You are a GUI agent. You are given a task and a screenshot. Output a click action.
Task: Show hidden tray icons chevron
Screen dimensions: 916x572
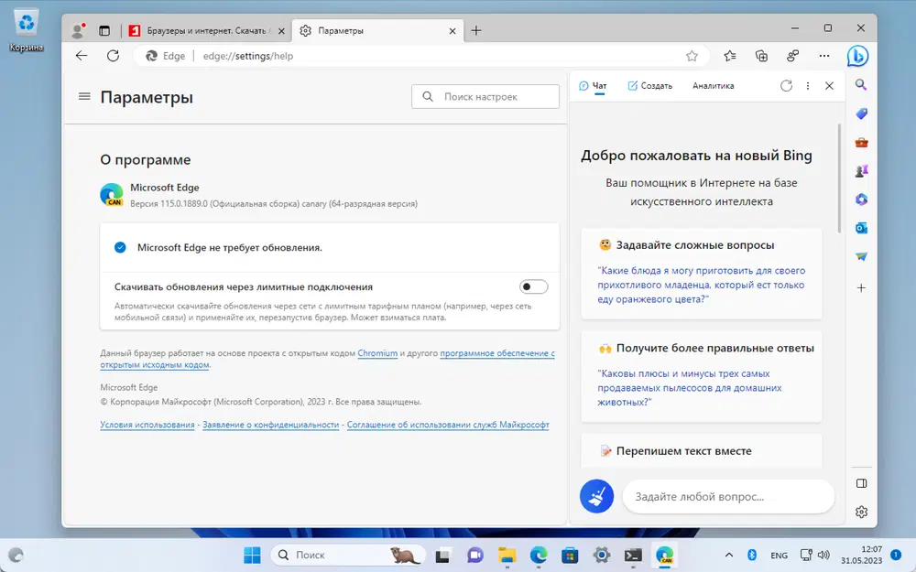[729, 556]
